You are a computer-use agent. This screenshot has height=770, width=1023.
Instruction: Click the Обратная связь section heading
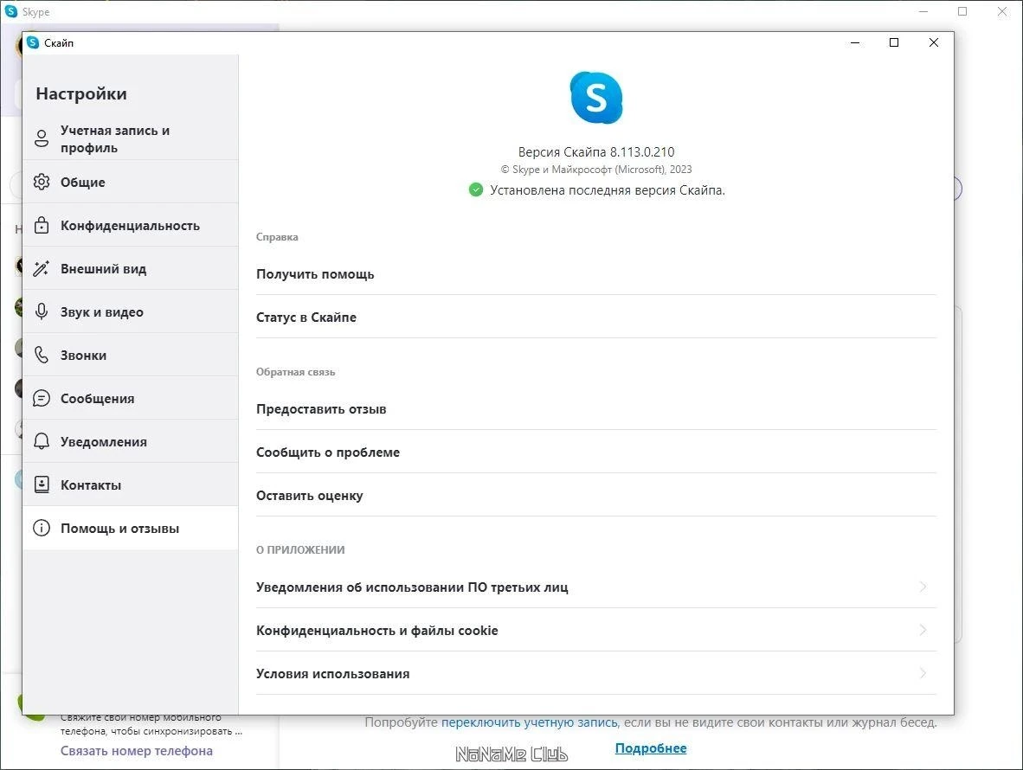pos(295,372)
